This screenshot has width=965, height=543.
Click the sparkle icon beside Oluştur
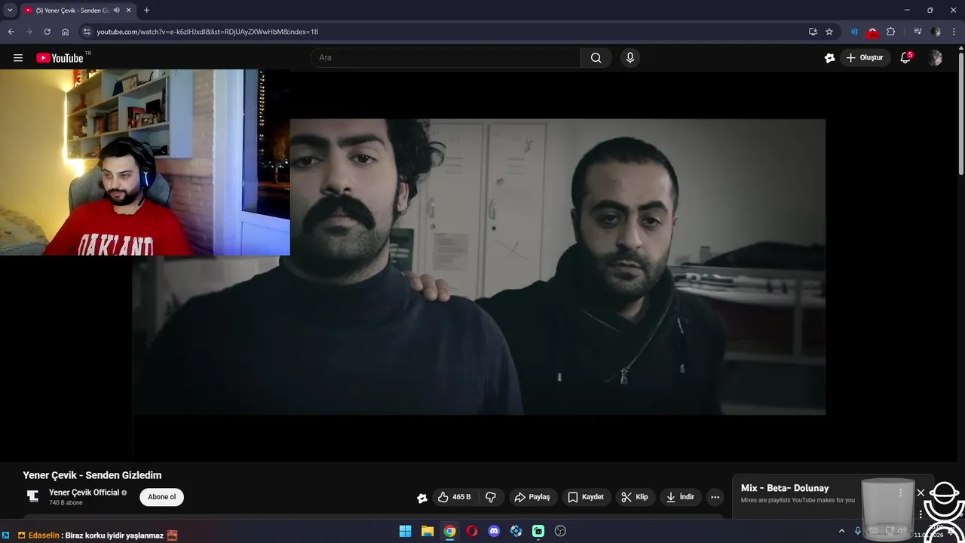point(829,58)
